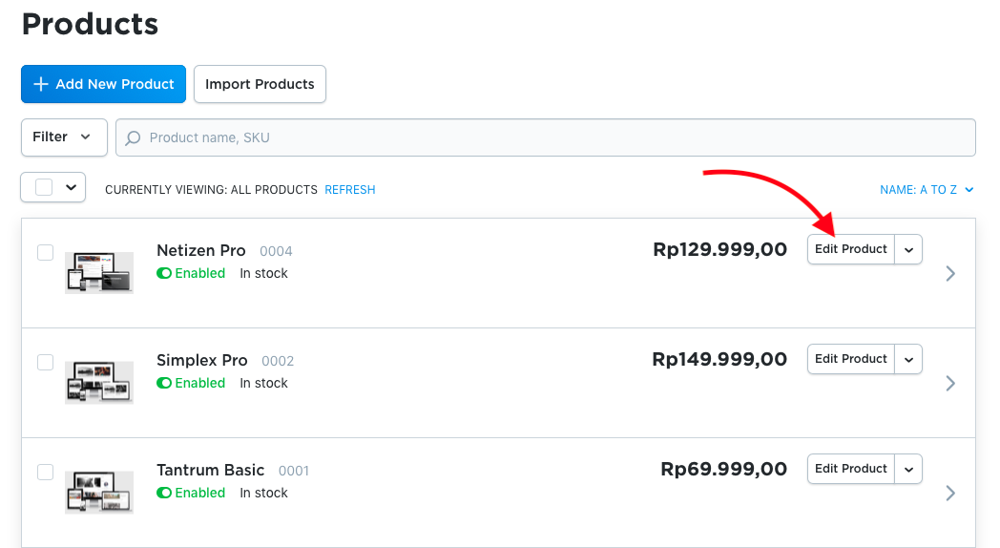Toggle Enabled switch for Simplex Pro
Image resolution: width=1000 pixels, height=548 pixels.
[164, 383]
